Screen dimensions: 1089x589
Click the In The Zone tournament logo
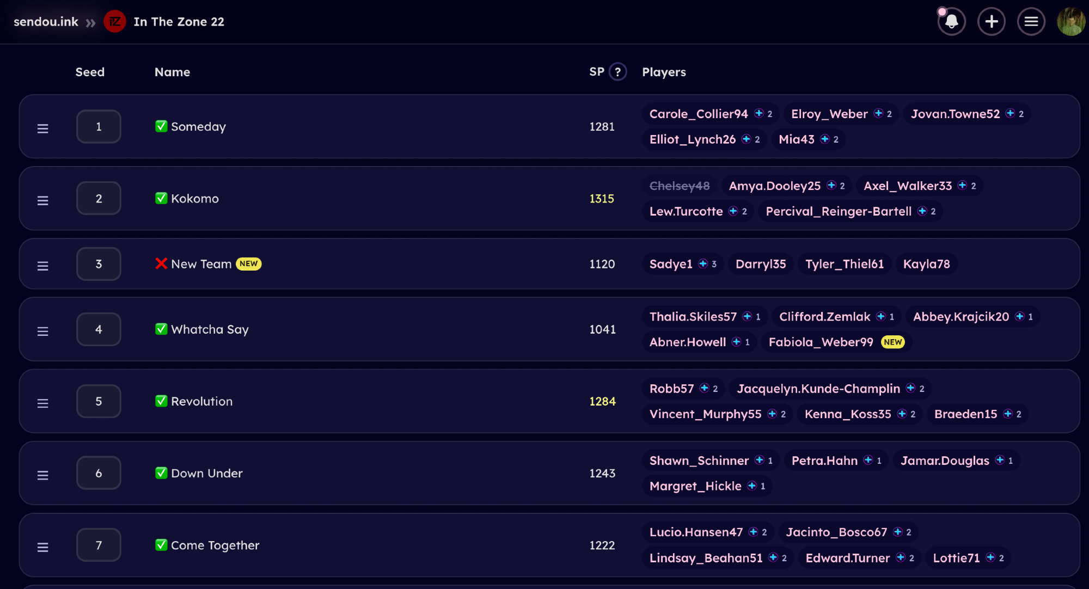point(114,22)
